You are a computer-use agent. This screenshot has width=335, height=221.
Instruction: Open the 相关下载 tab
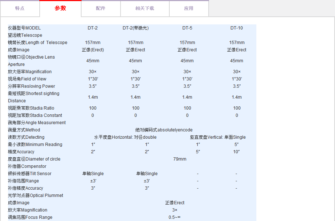(x=145, y=8)
